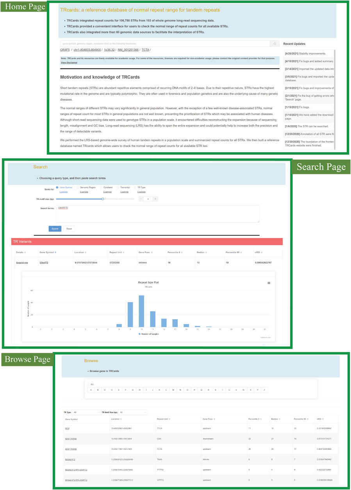Click the TCTA example keyword
351x490 pixels.
145,50
